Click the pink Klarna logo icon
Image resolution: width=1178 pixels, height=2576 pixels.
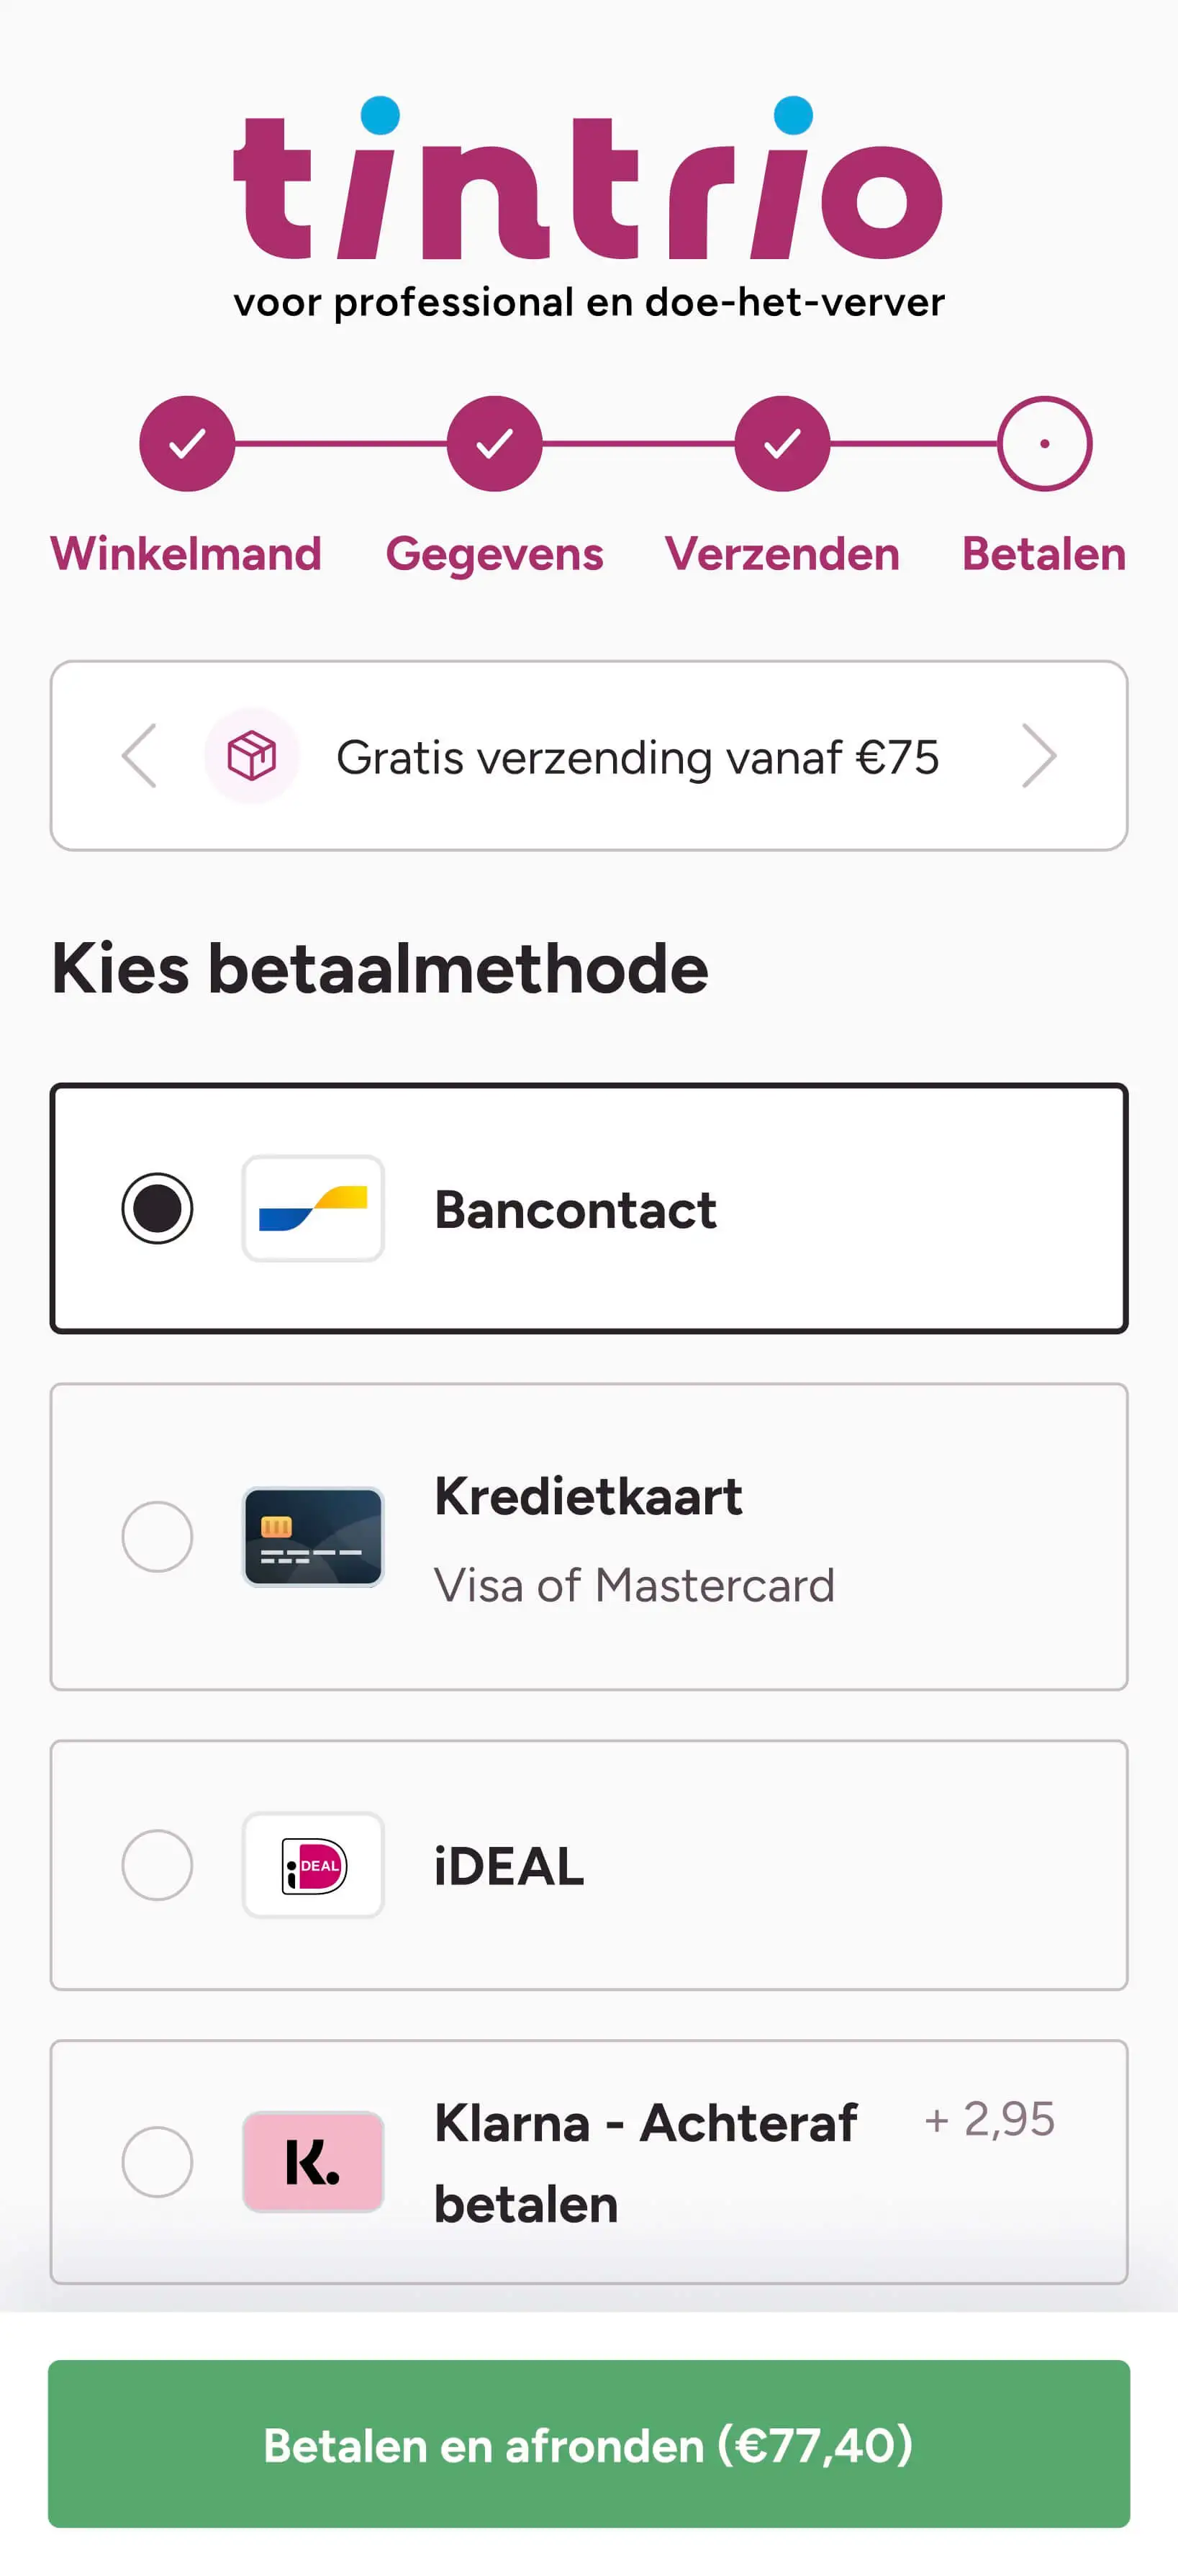pyautogui.click(x=313, y=2161)
